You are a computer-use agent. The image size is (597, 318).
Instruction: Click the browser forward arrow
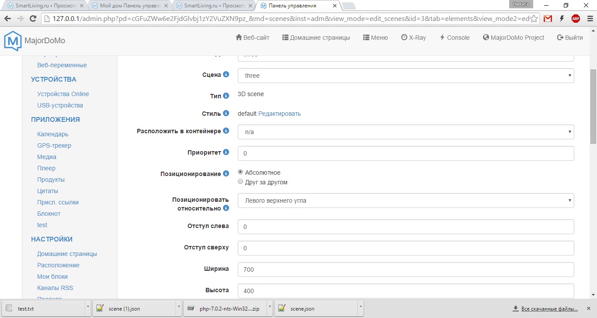tap(20, 19)
